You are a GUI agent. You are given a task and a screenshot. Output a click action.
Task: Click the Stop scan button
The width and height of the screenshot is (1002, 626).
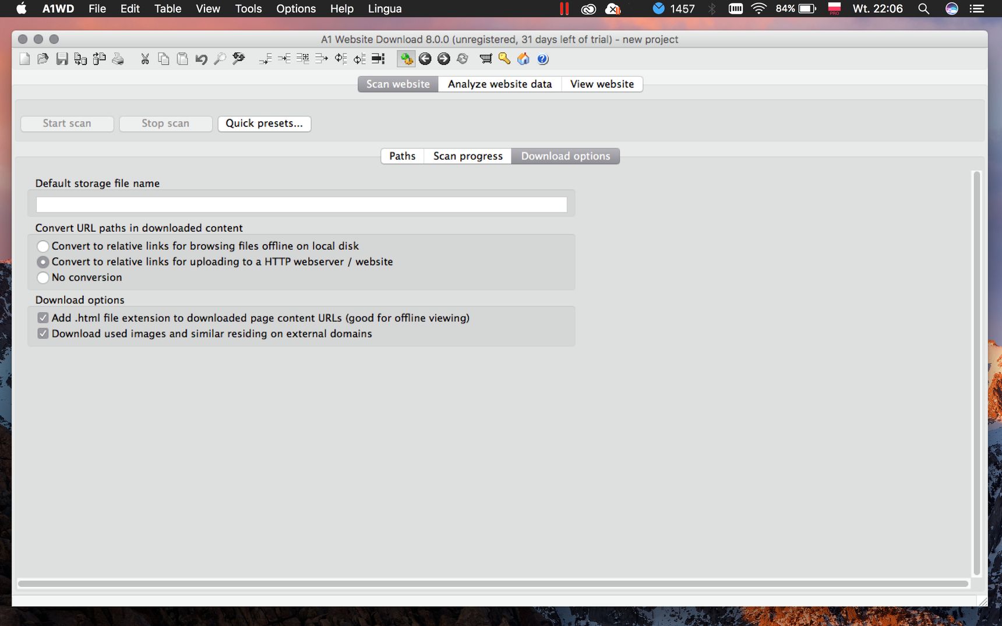click(165, 123)
